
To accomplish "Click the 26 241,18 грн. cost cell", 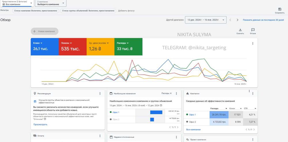I will (219, 115).
